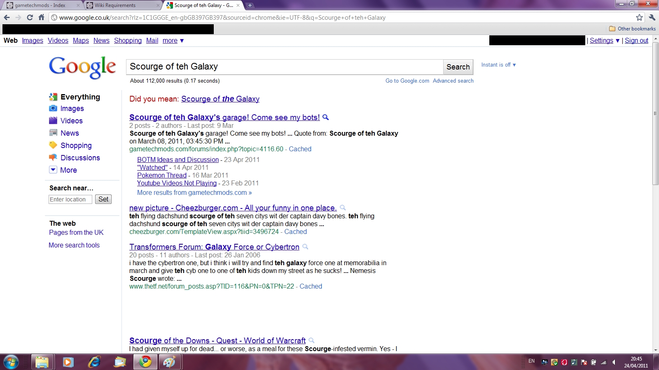Image resolution: width=659 pixels, height=370 pixels.
Task: Open the 'Instant is off' dropdown
Action: [x=498, y=65]
